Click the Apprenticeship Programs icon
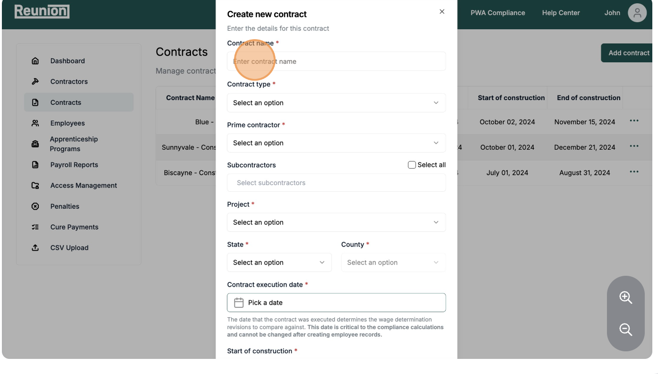This screenshot has height=374, width=658. click(x=35, y=144)
